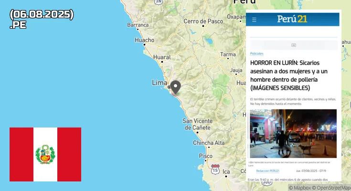Click the (06.08.2025) date caption
This screenshot has width=351, height=191.
pos(42,14)
